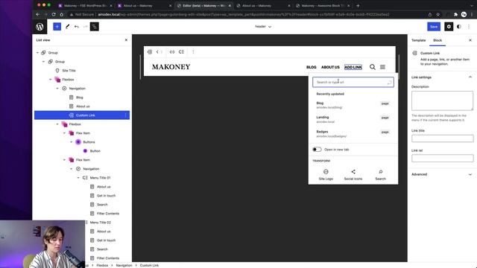Click Navigation in the bottom breadcrumb
477x268 pixels.
click(124, 265)
